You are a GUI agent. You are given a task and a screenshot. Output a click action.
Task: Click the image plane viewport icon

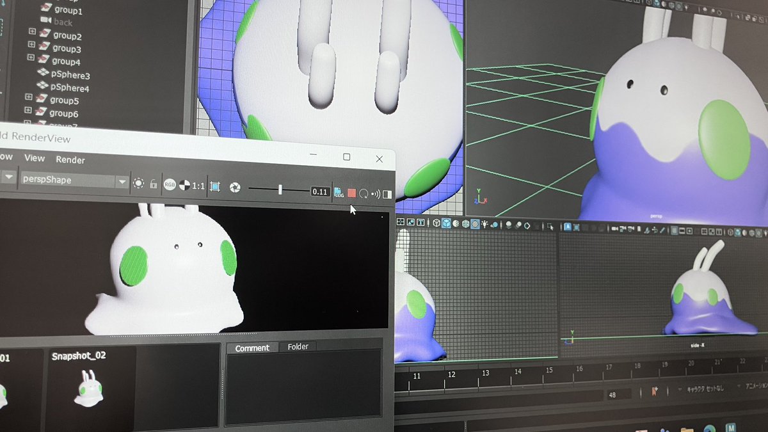pos(410,222)
